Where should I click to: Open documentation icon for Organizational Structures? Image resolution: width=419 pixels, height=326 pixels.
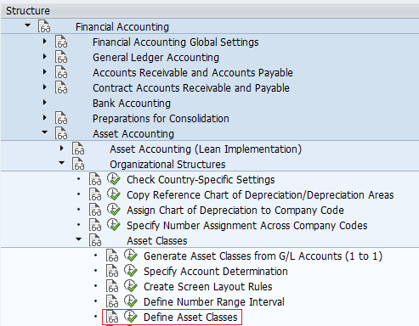78,164
